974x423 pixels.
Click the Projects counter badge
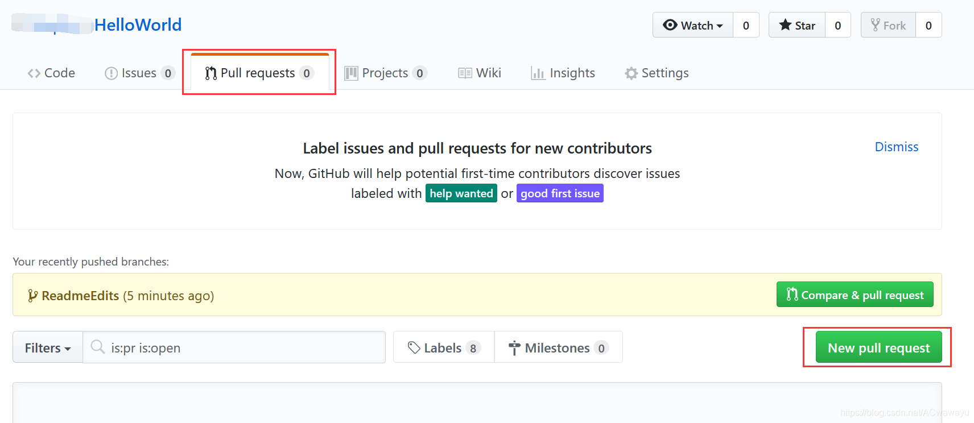(420, 73)
